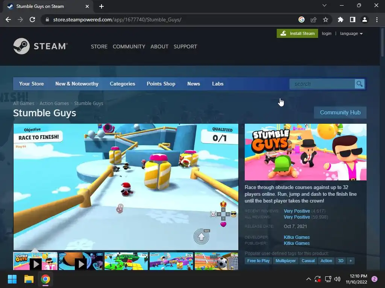Play the second video thumbnail
Viewport: 385px width, 288px height.
(x=80, y=261)
